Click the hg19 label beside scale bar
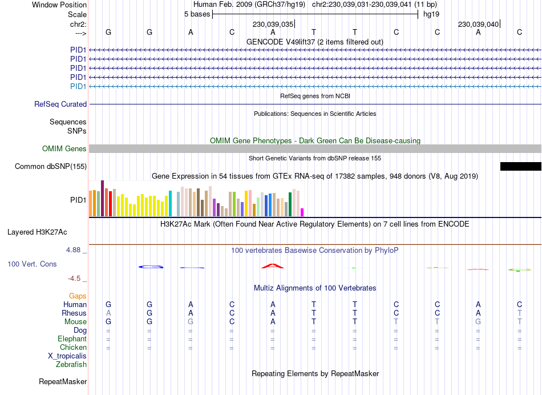This screenshot has height=395, width=542. tap(431, 14)
